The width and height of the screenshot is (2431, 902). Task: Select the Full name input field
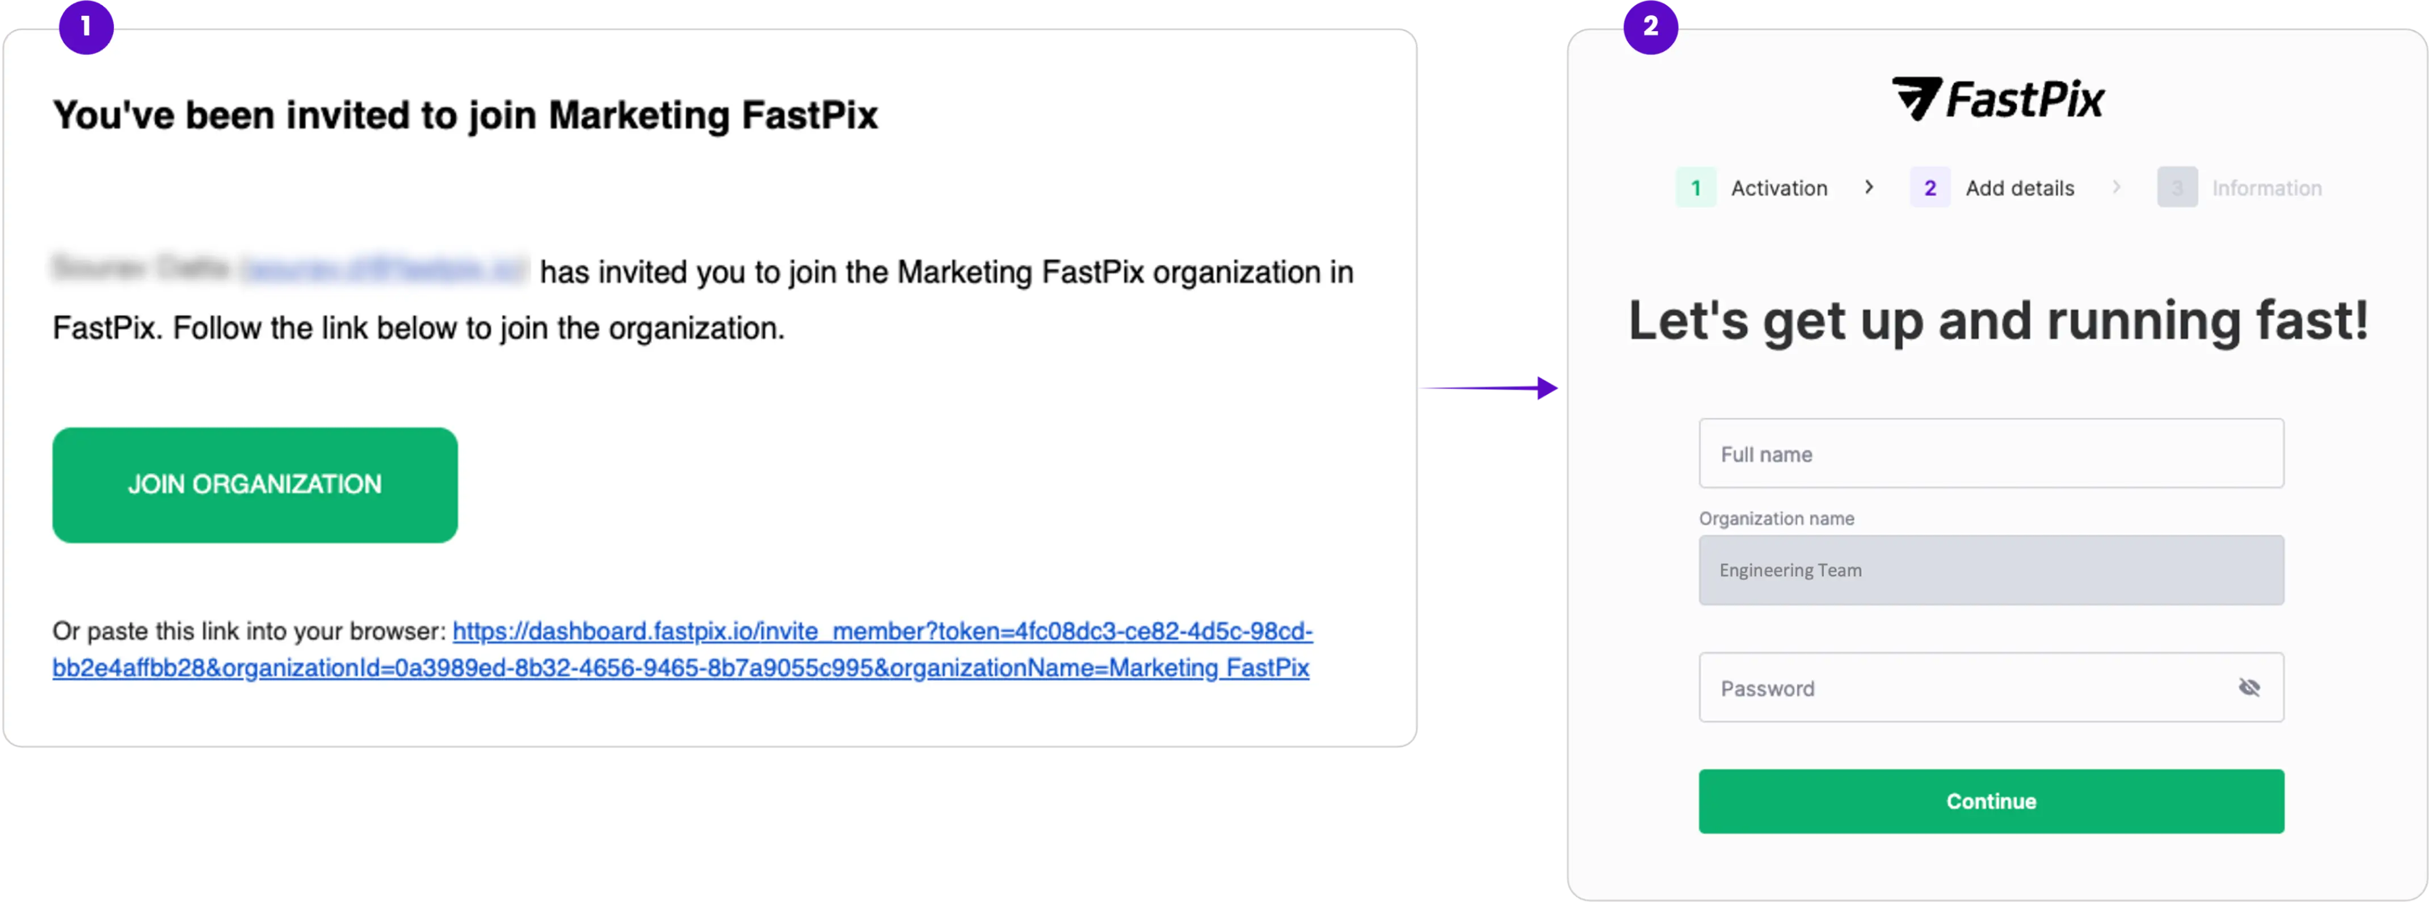click(x=1991, y=453)
